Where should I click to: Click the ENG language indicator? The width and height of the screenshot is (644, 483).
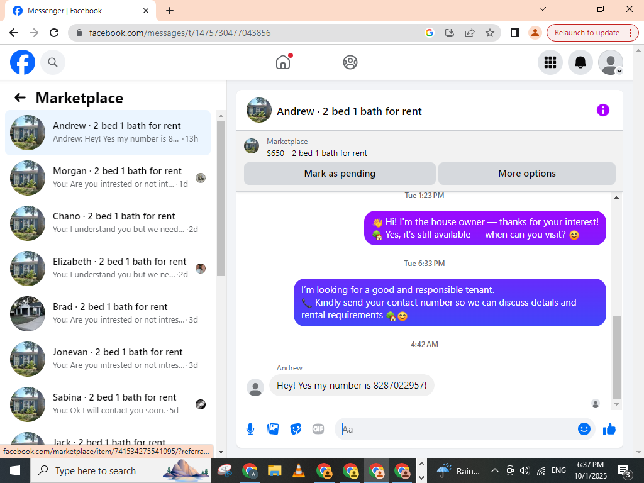[x=558, y=470]
